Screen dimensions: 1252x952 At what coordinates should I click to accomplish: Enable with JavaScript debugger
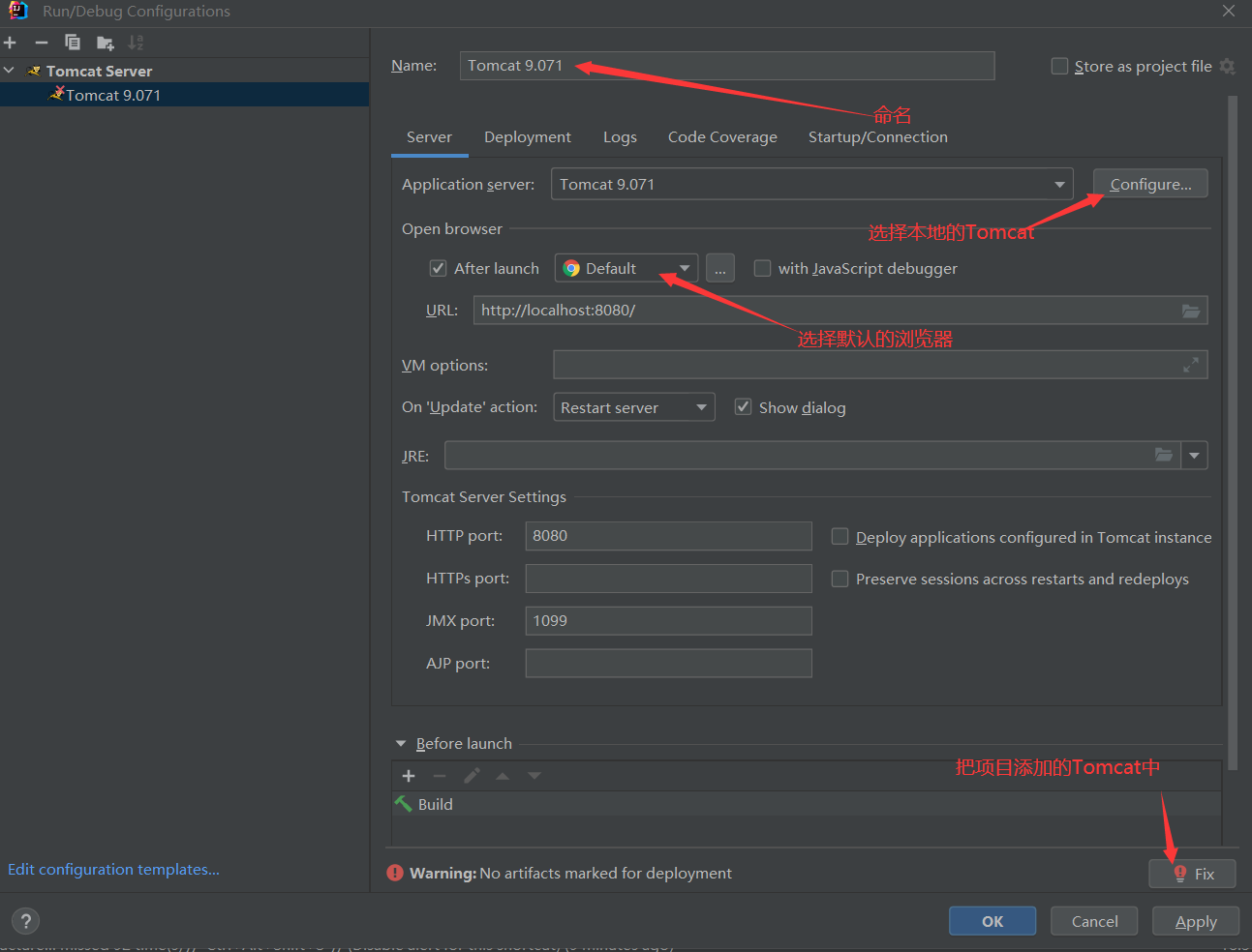click(x=763, y=268)
